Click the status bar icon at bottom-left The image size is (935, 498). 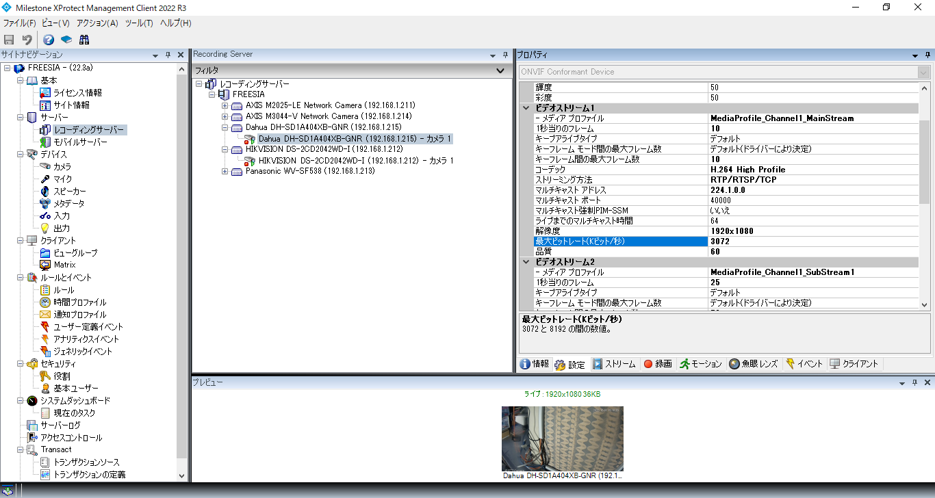tap(8, 490)
